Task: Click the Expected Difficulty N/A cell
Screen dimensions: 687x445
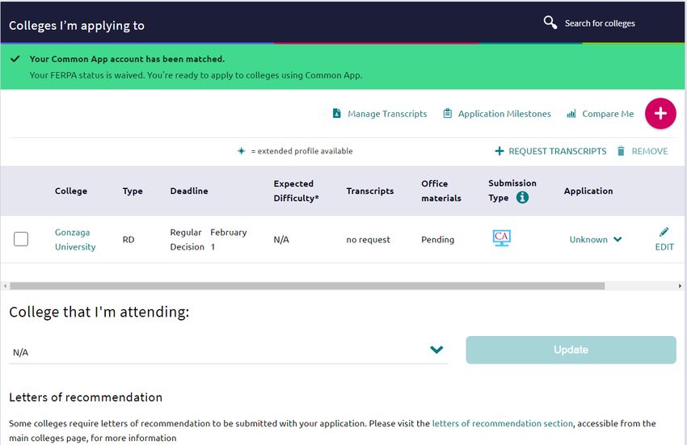Action: click(x=280, y=240)
